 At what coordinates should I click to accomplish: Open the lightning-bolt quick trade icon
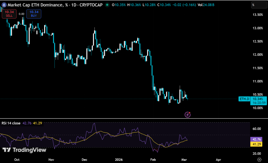click(188, 114)
